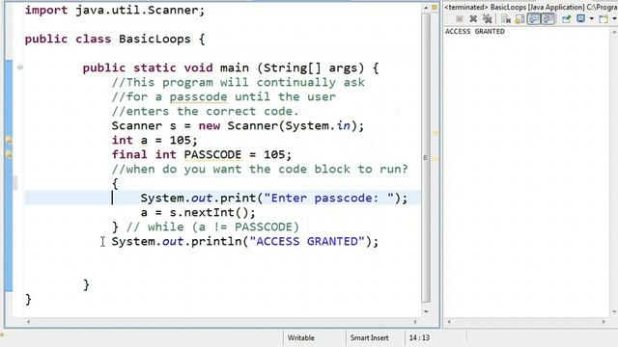Click first yellow overview ruler annotation

[x=435, y=133]
